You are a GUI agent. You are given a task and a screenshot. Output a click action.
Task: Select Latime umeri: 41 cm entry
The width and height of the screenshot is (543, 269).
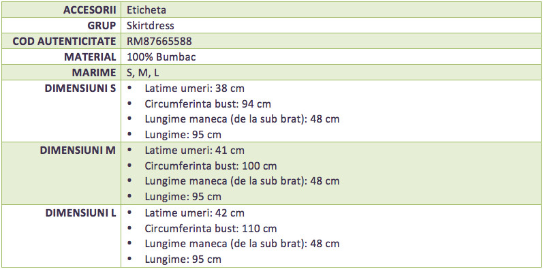pos(195,151)
